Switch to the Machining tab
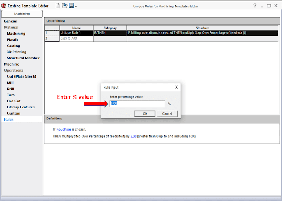 tap(22, 14)
